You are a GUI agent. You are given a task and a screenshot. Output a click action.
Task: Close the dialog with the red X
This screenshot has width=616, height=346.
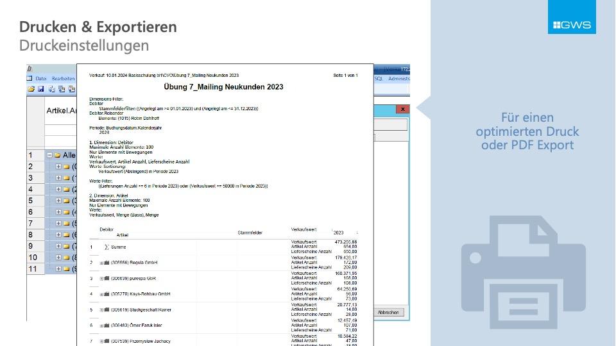coord(403,110)
